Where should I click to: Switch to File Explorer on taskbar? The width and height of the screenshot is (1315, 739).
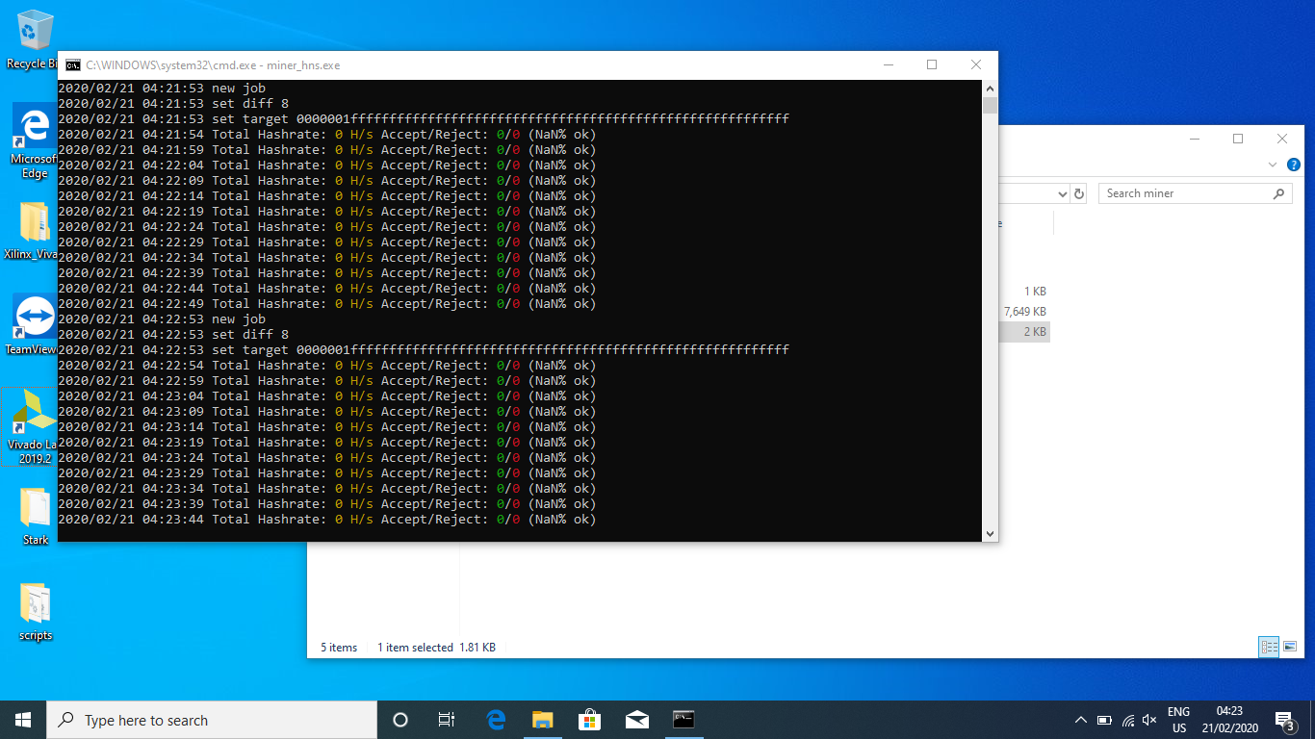point(543,720)
